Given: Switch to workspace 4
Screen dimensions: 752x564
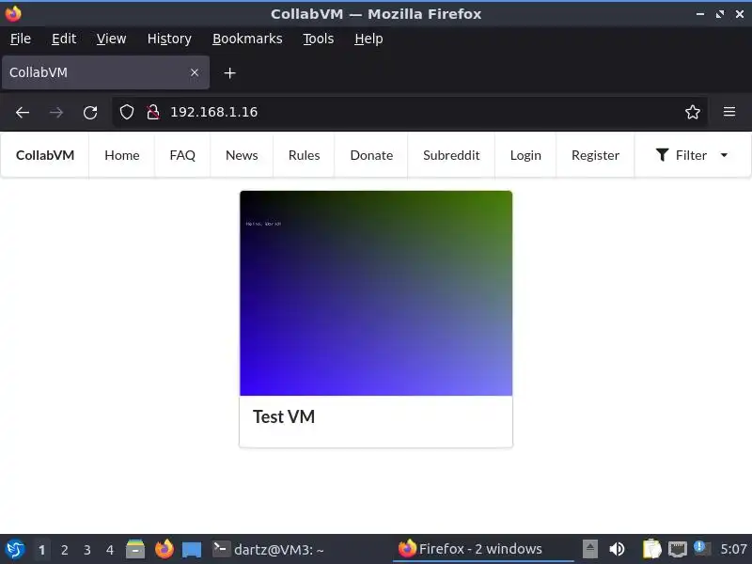Looking at the screenshot, I should pos(110,550).
